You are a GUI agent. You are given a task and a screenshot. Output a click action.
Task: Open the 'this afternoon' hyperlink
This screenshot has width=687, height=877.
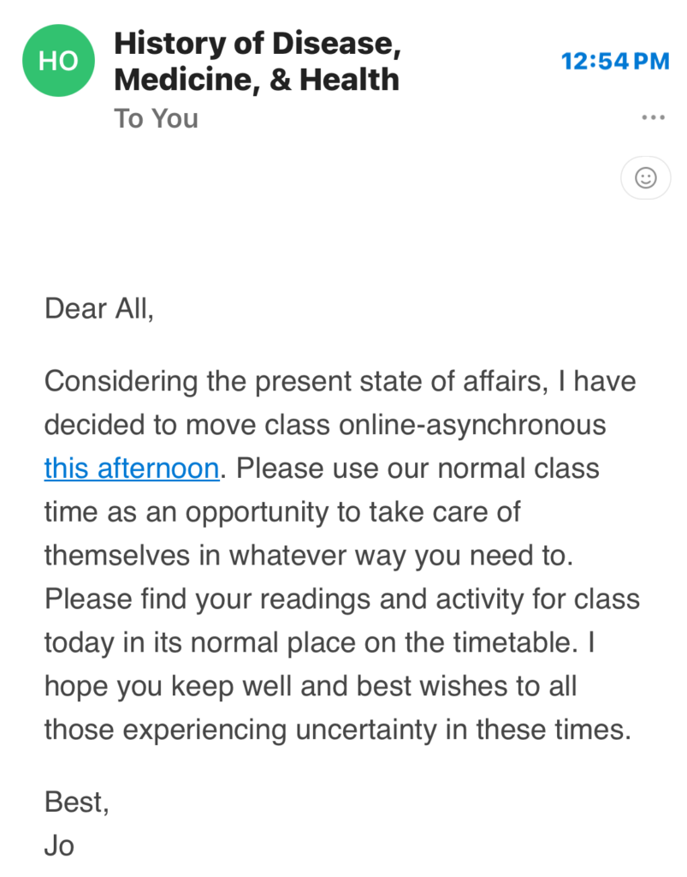132,468
